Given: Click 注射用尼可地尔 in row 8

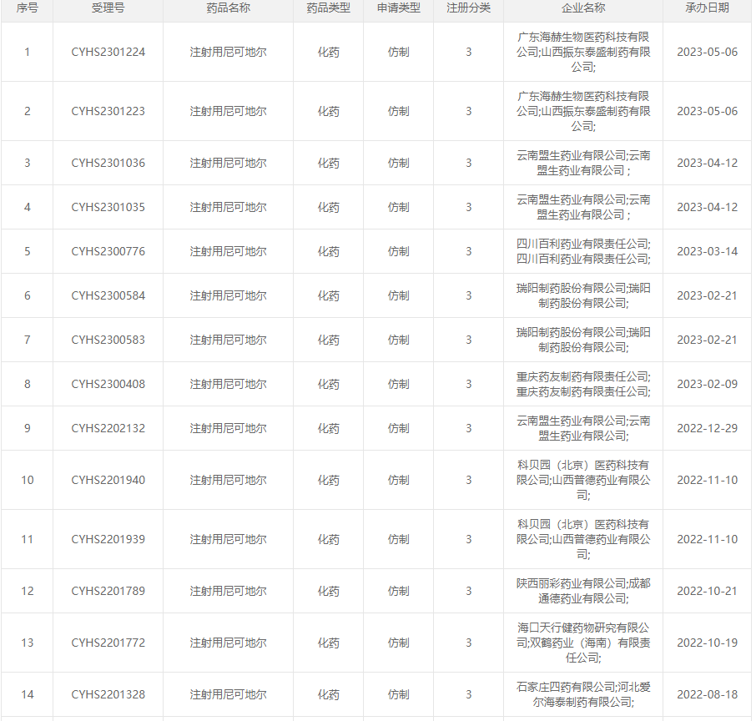Looking at the screenshot, I should pos(228,385).
